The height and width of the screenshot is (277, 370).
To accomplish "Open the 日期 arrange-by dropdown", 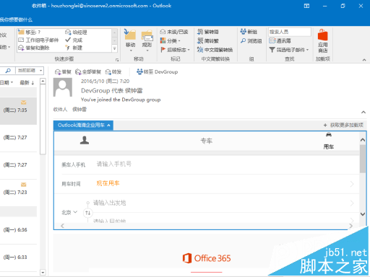I will coord(7,83).
